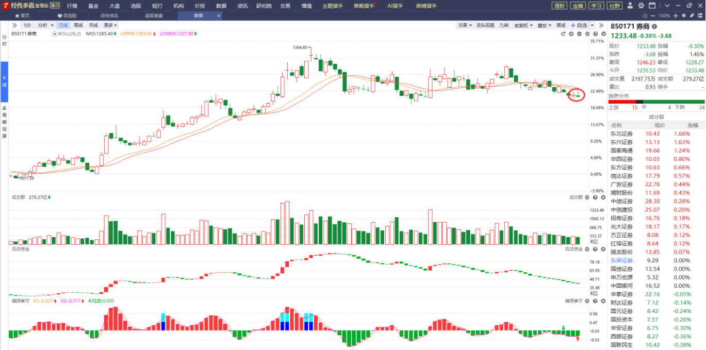Click the info icon beside 券商 title
The height and width of the screenshot is (350, 706).
tap(654, 26)
